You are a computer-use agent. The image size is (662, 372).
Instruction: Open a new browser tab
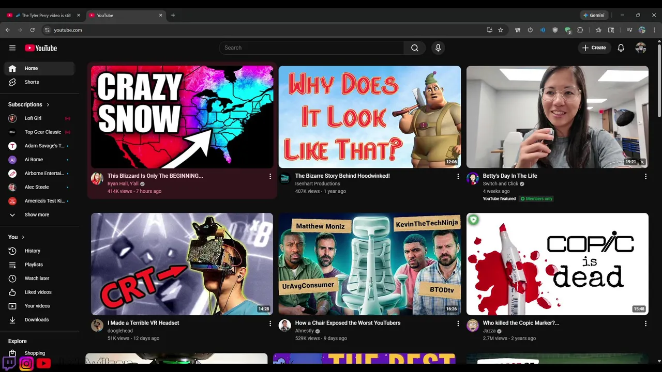pos(173,15)
